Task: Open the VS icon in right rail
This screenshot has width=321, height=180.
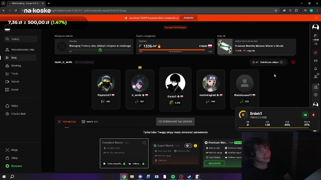Action: click(x=315, y=61)
